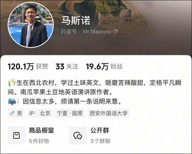Screen dimensions: 192x154
Task: Tap the male gender symbol icon
Action: tap(12, 113)
